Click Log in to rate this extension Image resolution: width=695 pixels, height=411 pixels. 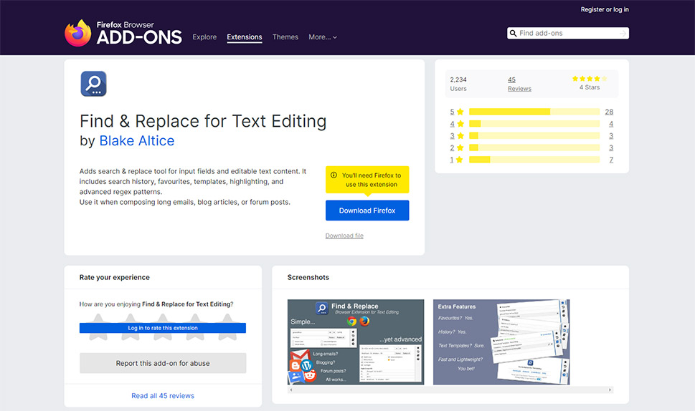tap(163, 328)
